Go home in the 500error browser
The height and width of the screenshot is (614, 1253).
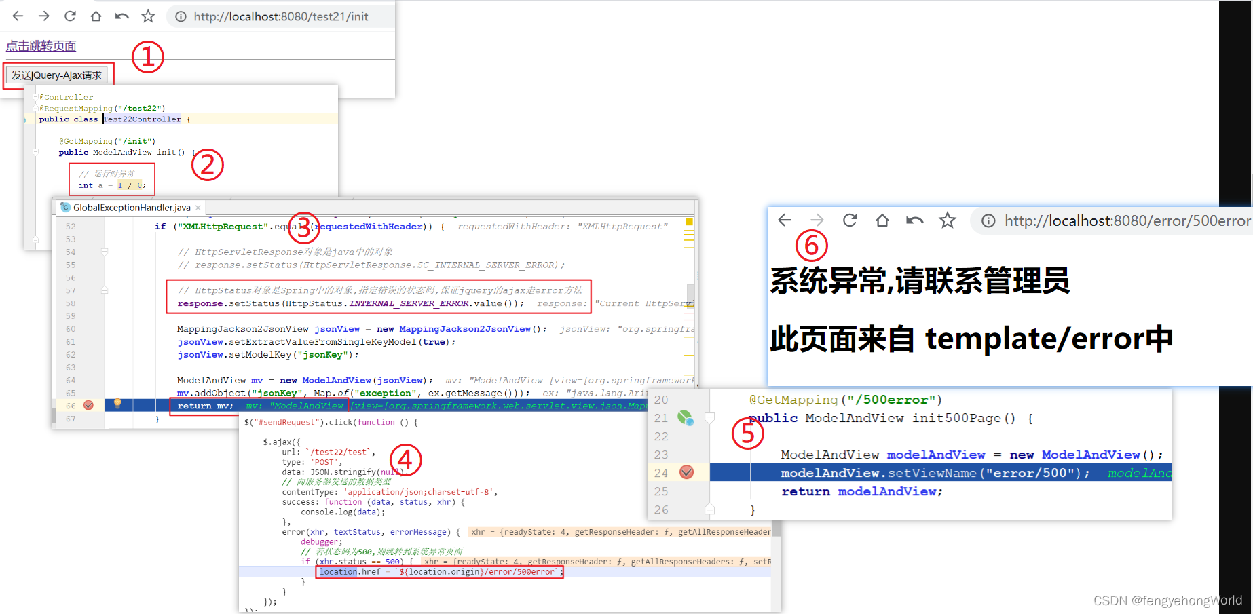coord(882,220)
